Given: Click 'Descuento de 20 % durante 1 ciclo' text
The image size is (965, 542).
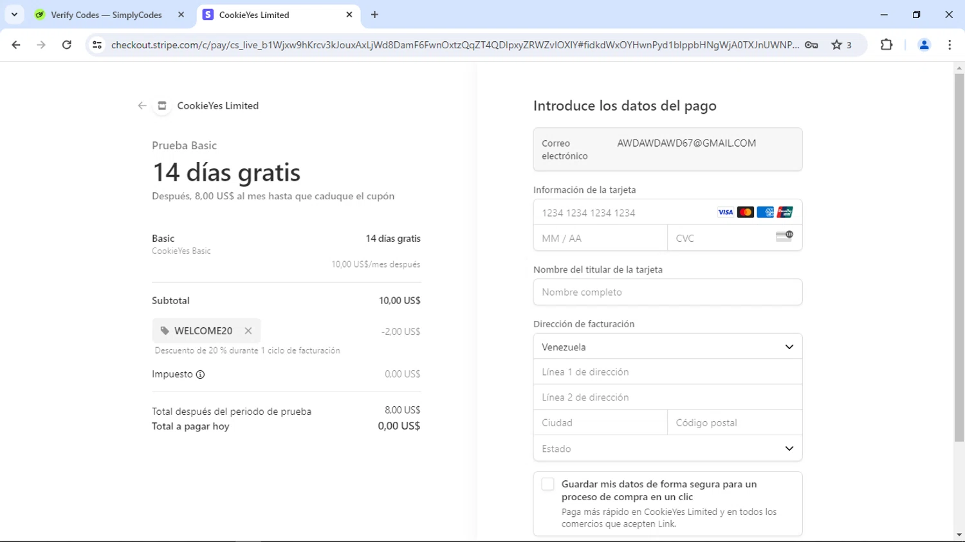Looking at the screenshot, I should click(247, 350).
